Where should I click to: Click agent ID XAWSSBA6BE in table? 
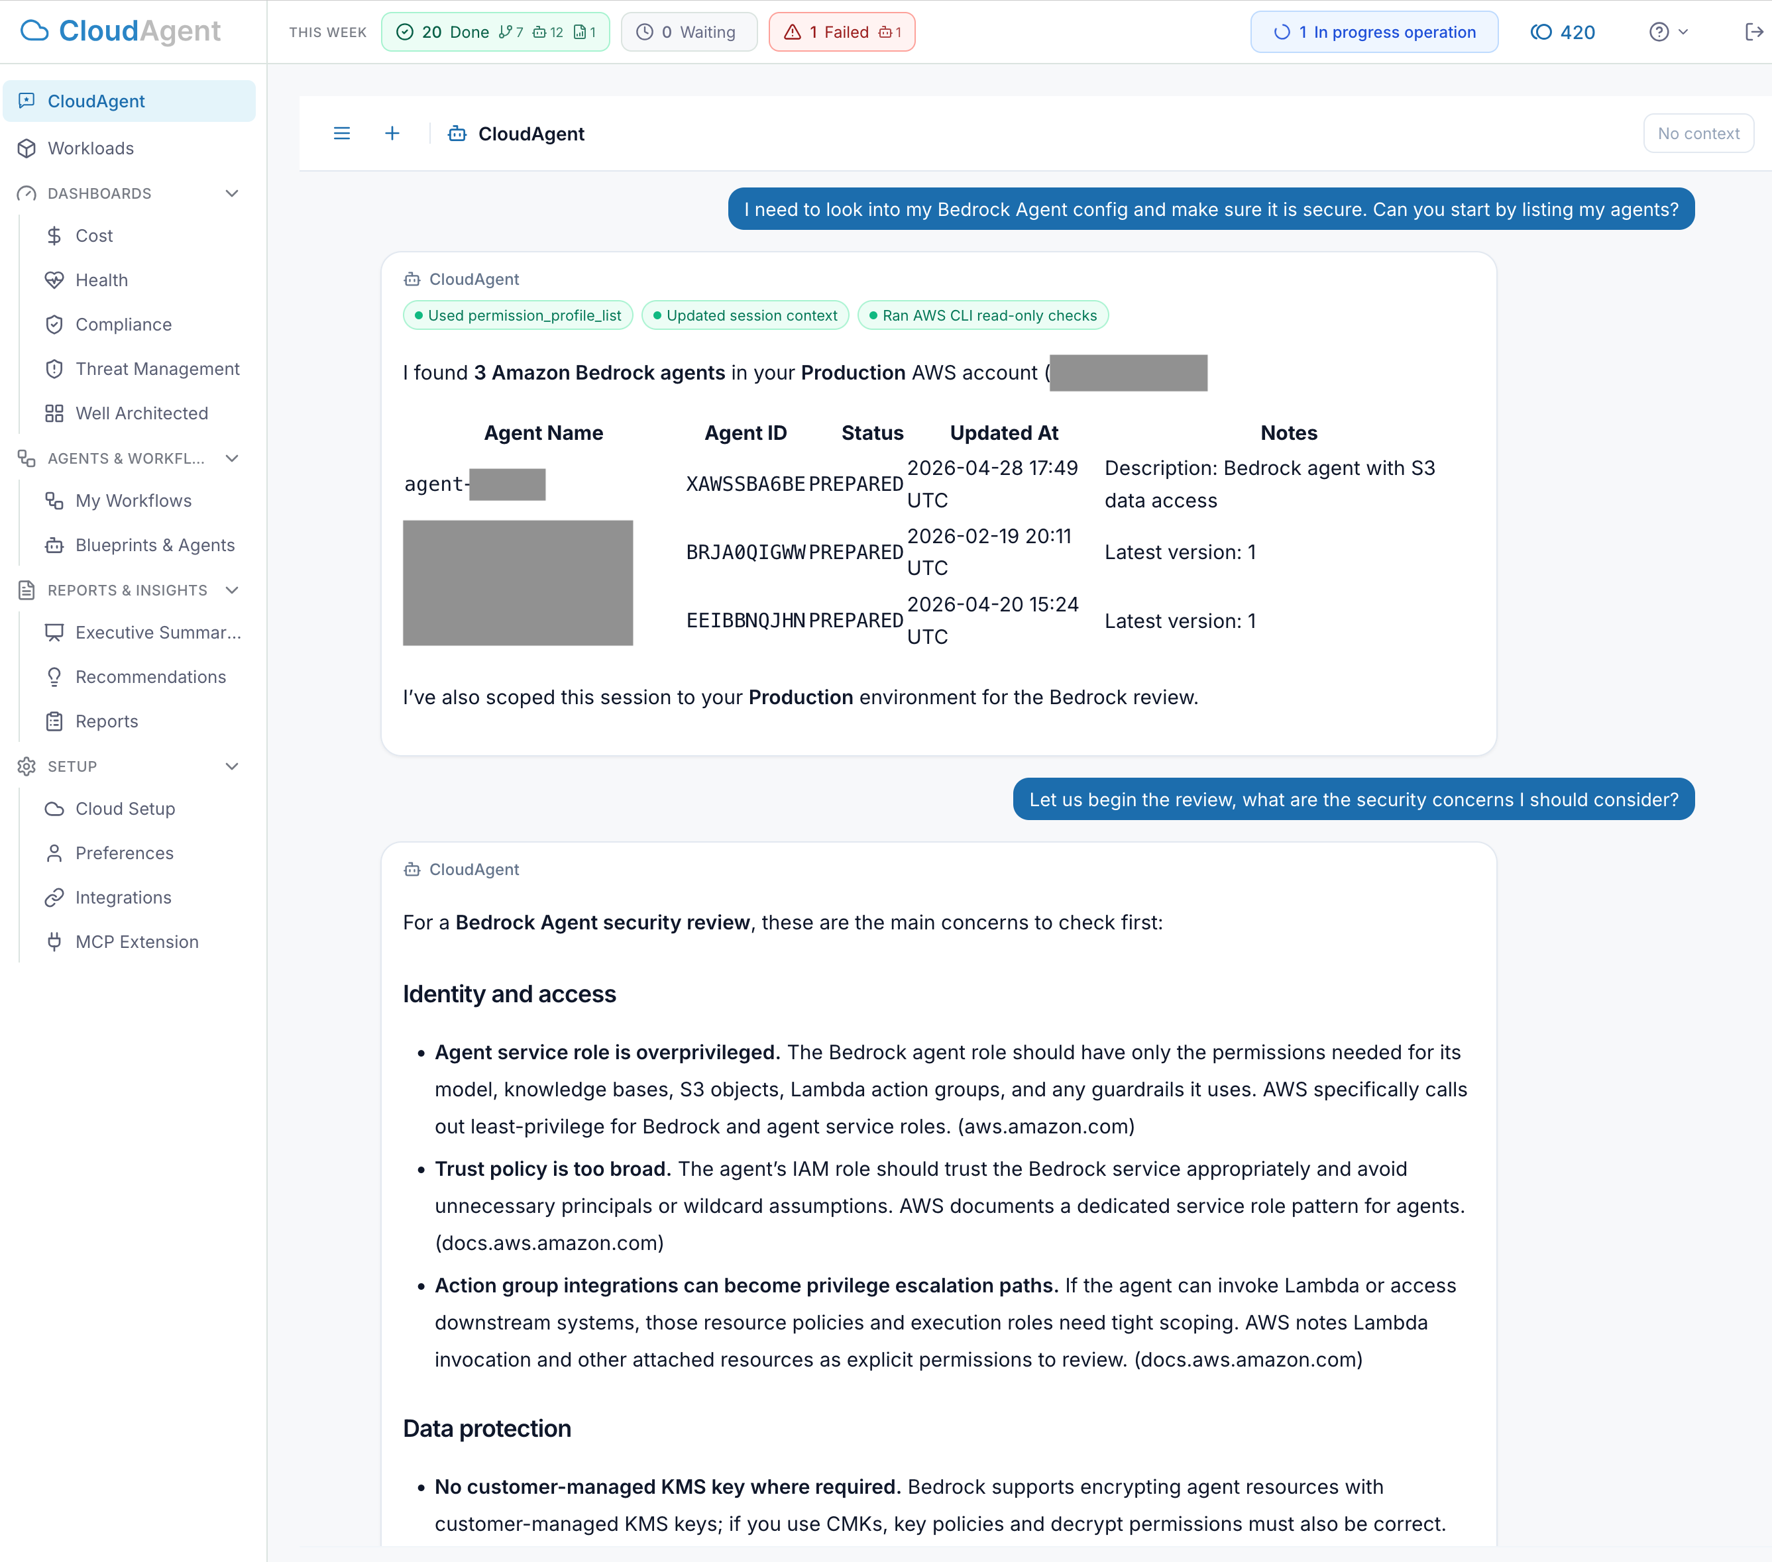[746, 484]
